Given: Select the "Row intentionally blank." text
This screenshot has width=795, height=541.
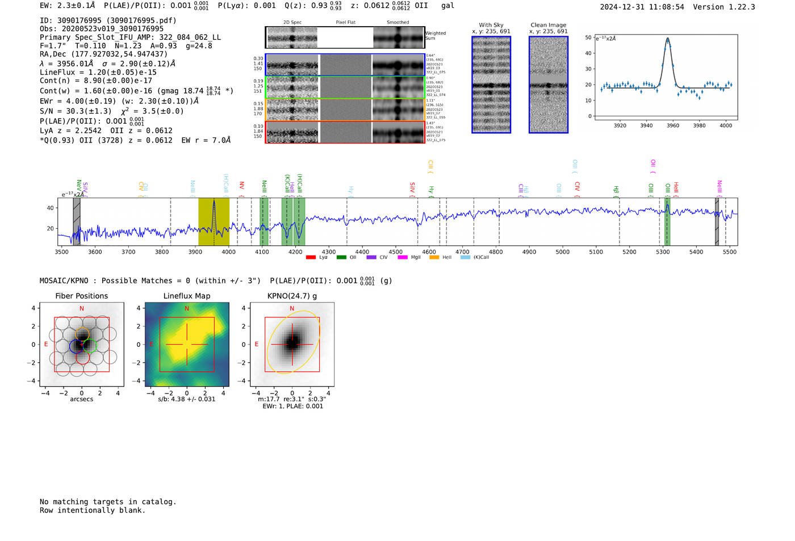Looking at the screenshot, I should click(93, 510).
